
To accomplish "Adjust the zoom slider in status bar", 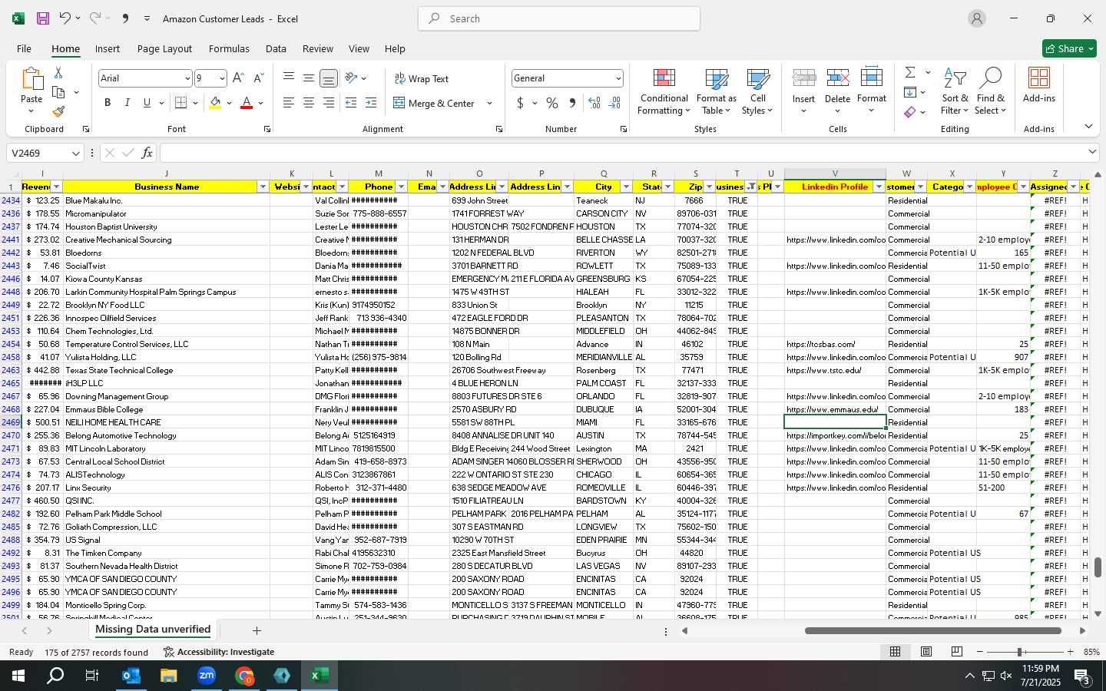I will click(x=1020, y=652).
